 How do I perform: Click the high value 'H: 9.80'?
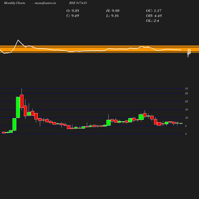click(x=113, y=11)
